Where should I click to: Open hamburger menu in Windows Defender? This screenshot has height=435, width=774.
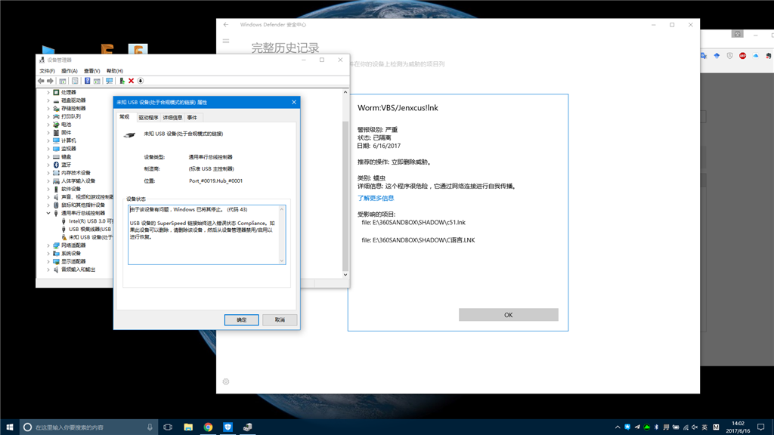tap(226, 41)
